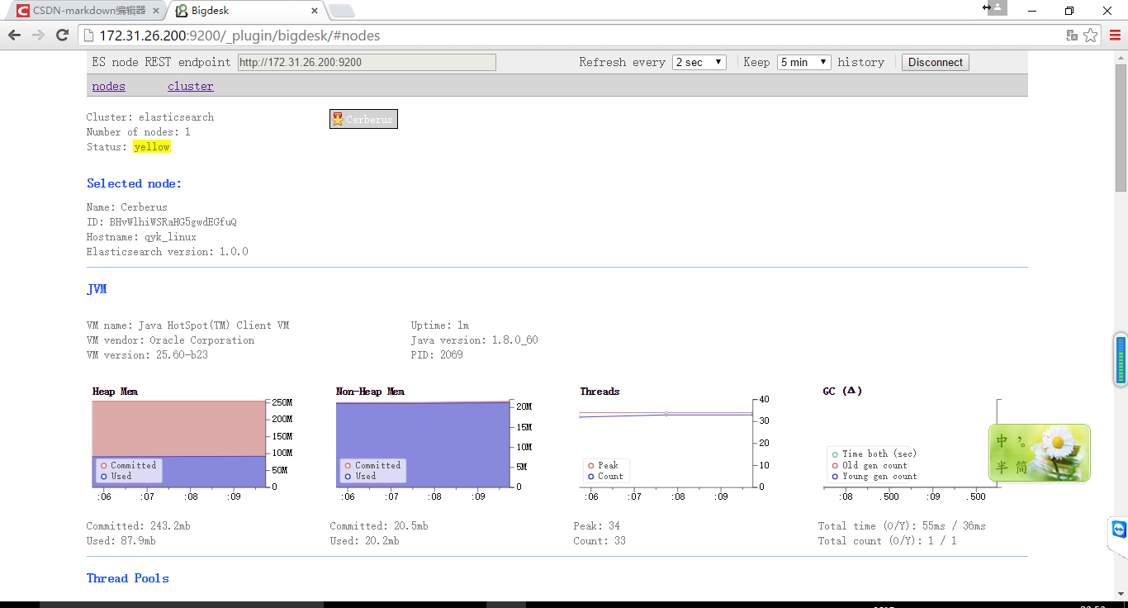Click the Heap Mem chart title
Image resolution: width=1128 pixels, height=608 pixels.
[115, 392]
